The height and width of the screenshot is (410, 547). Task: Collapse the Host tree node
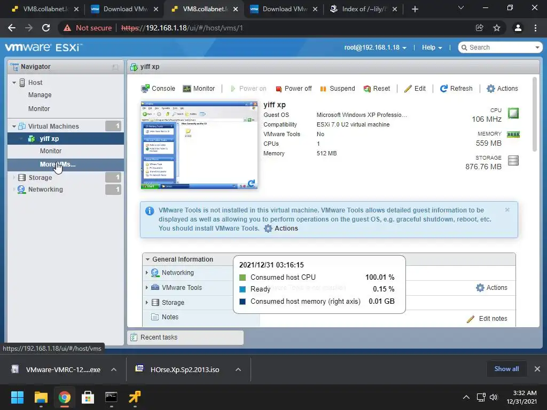(14, 83)
